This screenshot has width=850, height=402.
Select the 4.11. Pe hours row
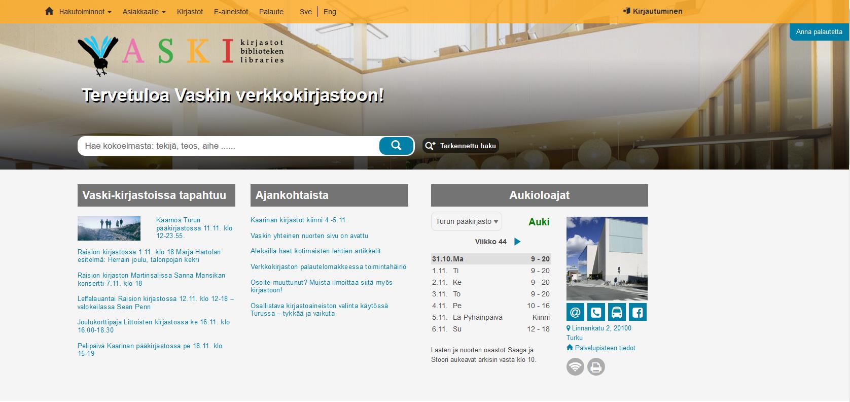tap(491, 306)
